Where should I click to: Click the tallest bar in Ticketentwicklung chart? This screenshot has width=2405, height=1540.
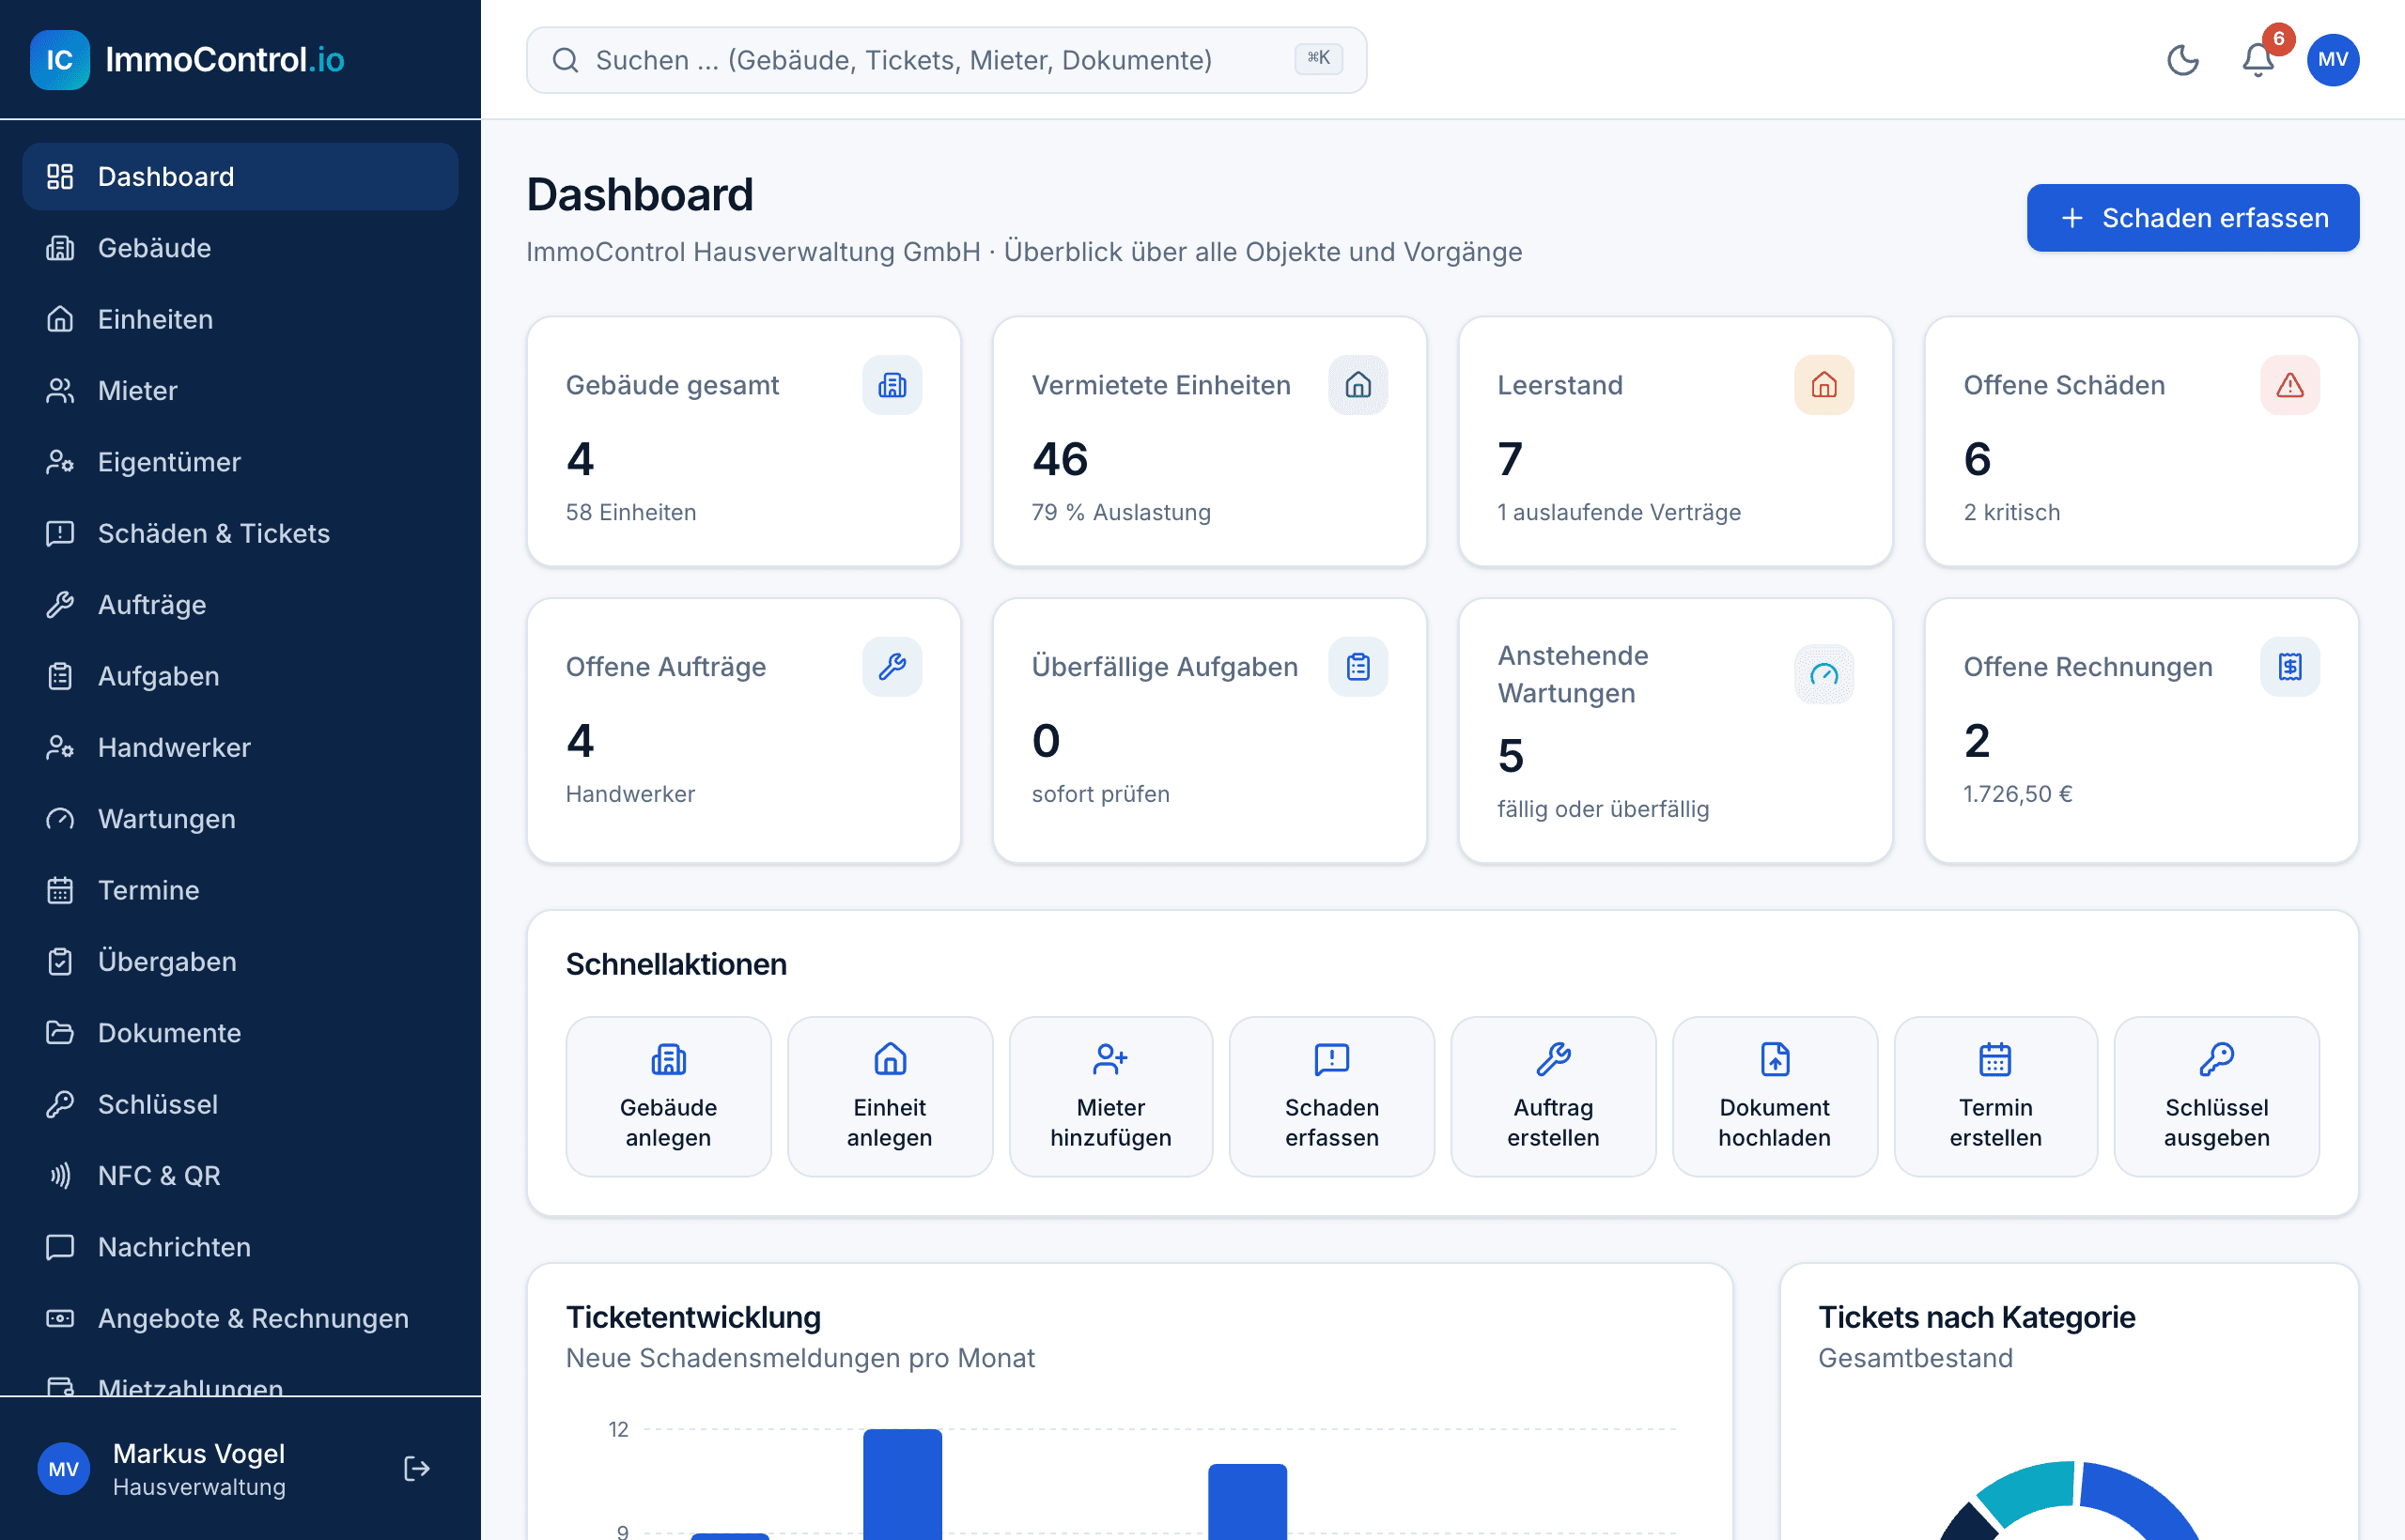tap(903, 1484)
